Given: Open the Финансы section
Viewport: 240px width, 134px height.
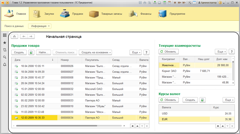Looking at the screenshot, I should pos(140,14).
